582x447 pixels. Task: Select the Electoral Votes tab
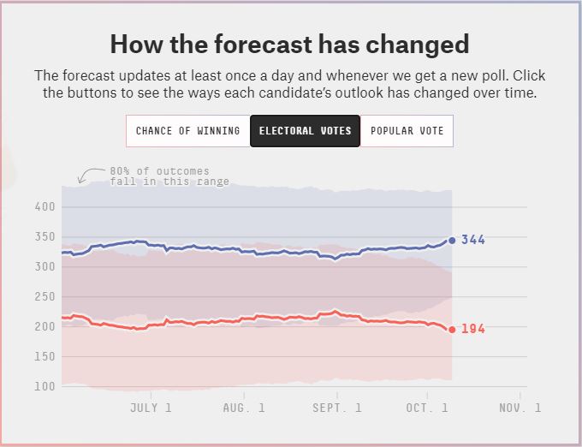click(x=305, y=131)
